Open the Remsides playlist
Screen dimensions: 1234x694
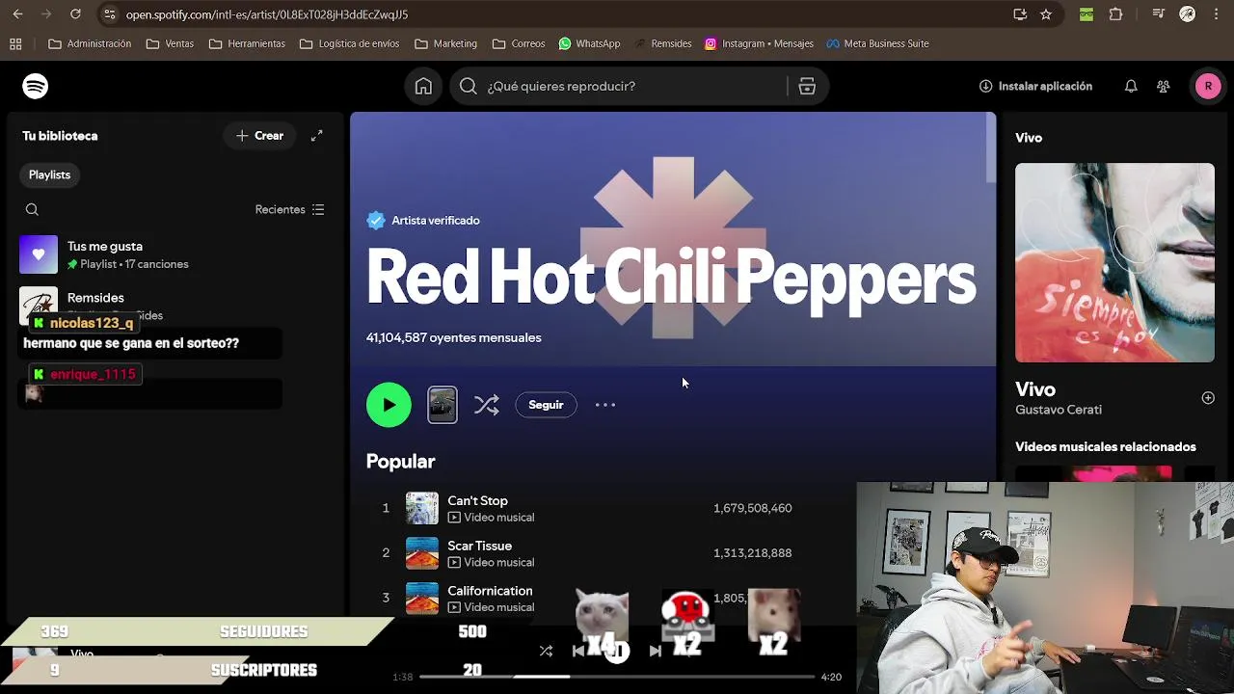[x=174, y=306]
